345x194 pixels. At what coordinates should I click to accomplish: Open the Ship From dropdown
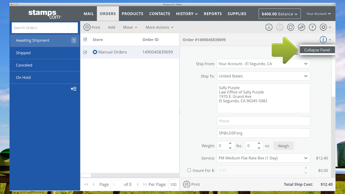263,64
